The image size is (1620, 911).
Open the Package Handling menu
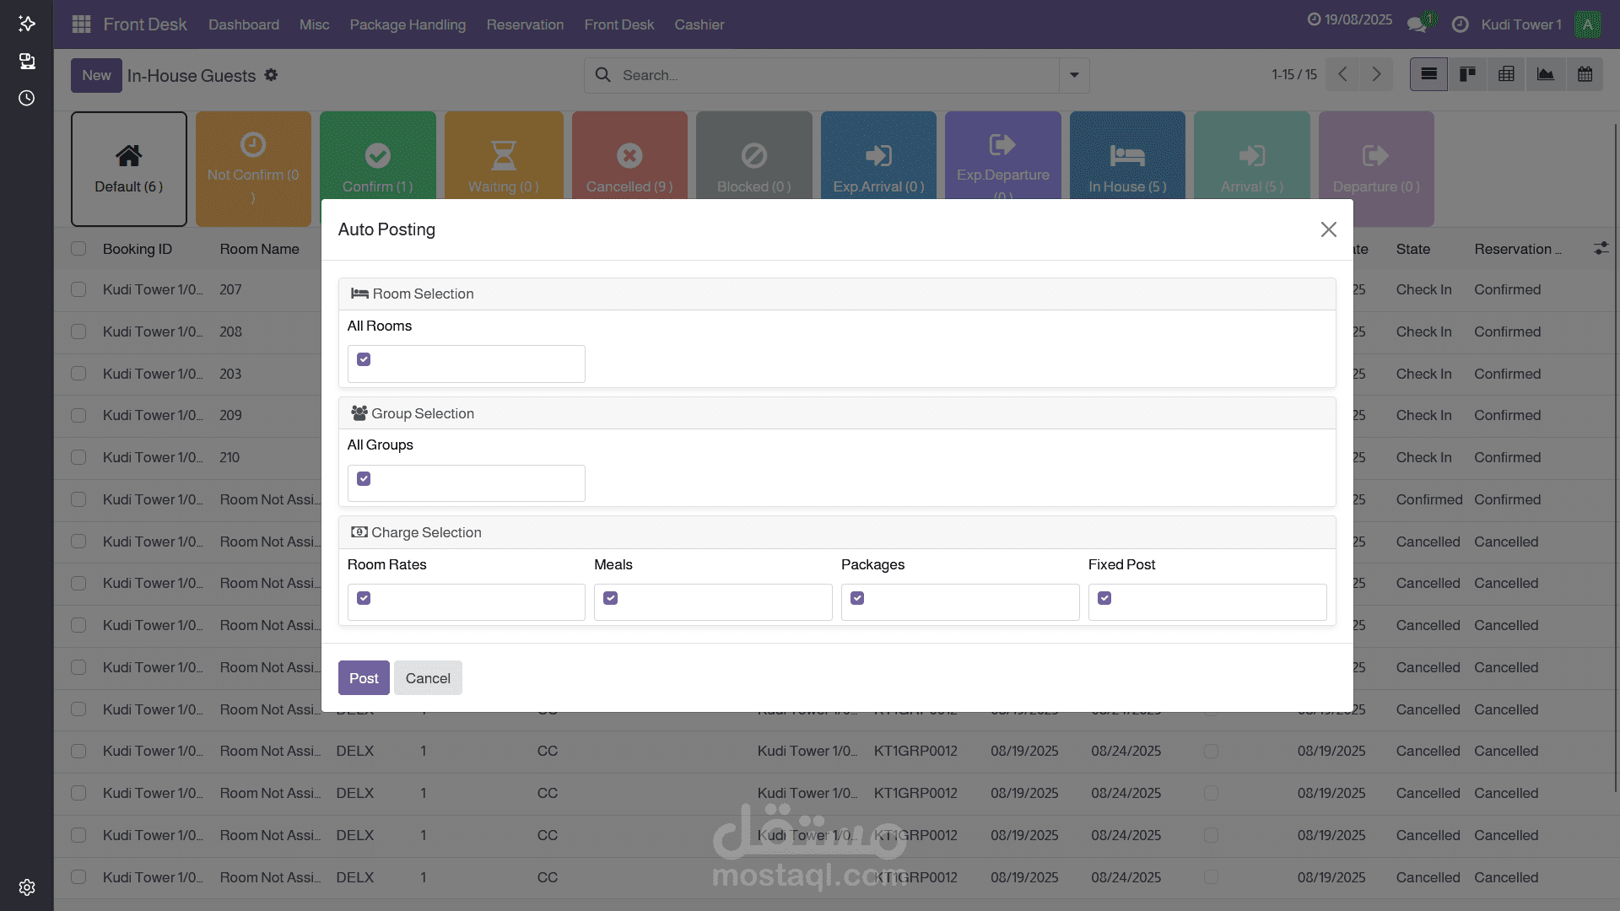[x=408, y=24]
